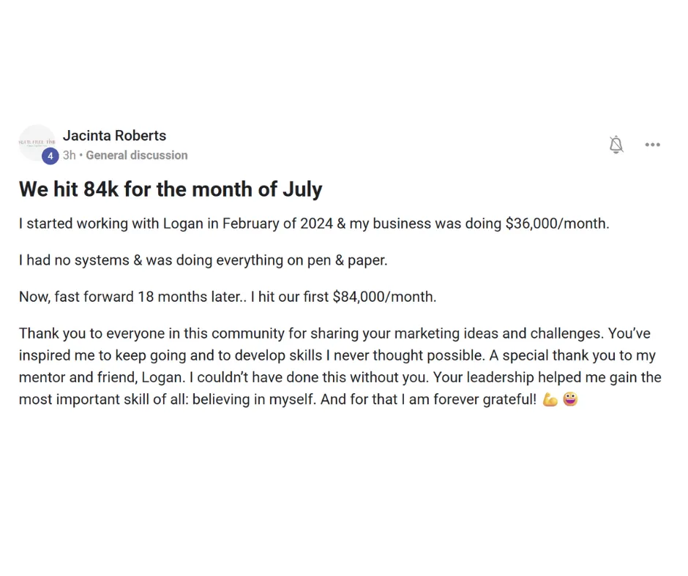
Task: Click the grinning face emoji
Action: 570,399
